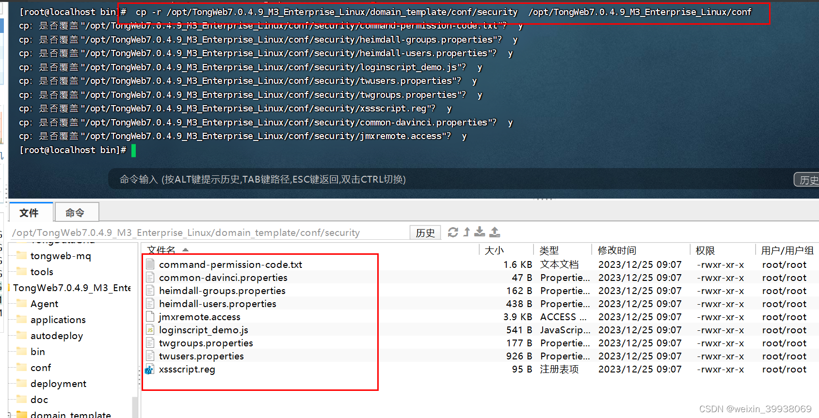Click the 3.9 KB size cell
The image size is (819, 418).
[517, 317]
